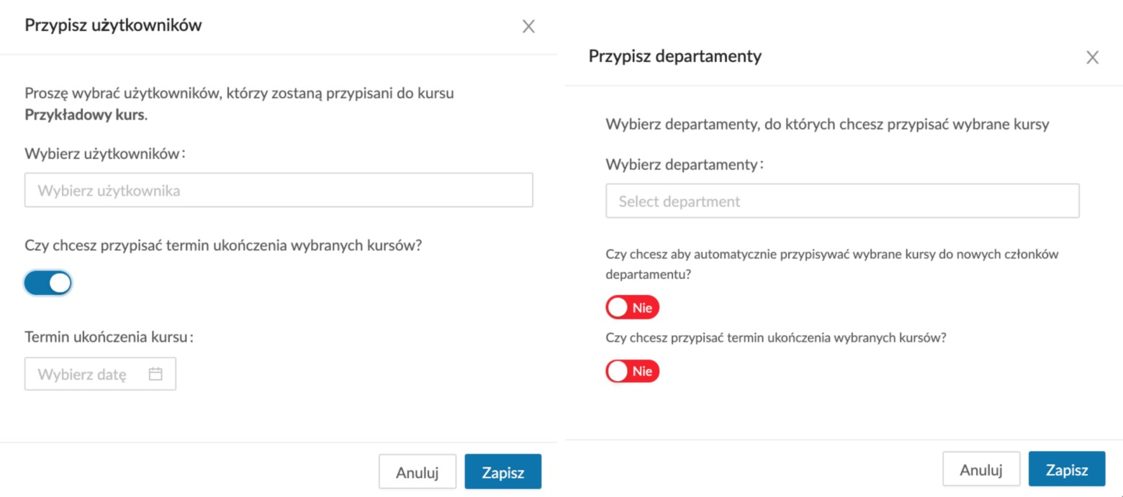Cancel users assignment via the Anuluj button
This screenshot has width=1123, height=497.
click(418, 471)
